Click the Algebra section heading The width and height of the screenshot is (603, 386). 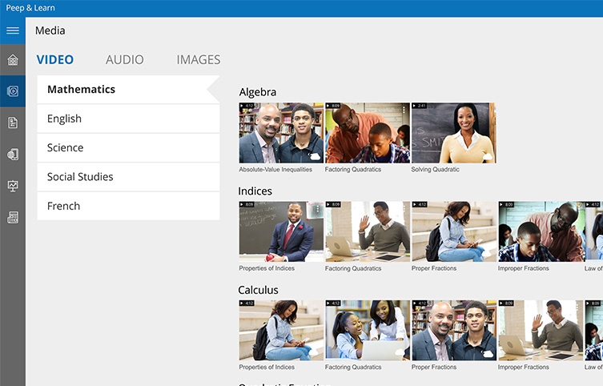tap(258, 92)
